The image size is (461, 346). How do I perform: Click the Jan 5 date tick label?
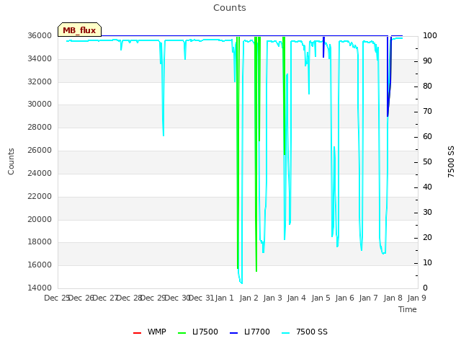click(321, 298)
